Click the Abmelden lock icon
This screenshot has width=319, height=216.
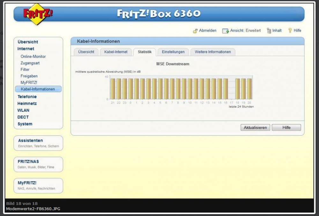195,31
